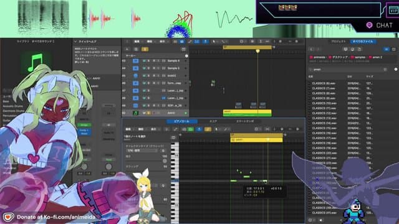Open the 編集 menu in tracks area
Viewport: 399px width, 224px height.
click(138, 42)
